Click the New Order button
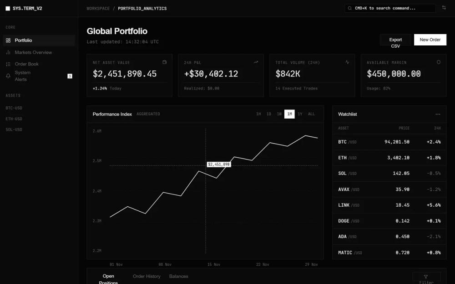Screen dimensions: 455x284 (430, 40)
